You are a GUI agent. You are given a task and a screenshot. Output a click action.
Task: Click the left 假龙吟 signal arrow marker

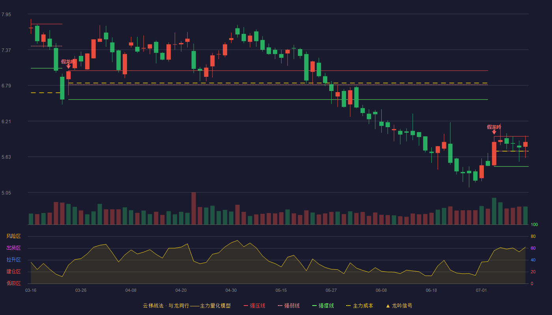tap(68, 67)
